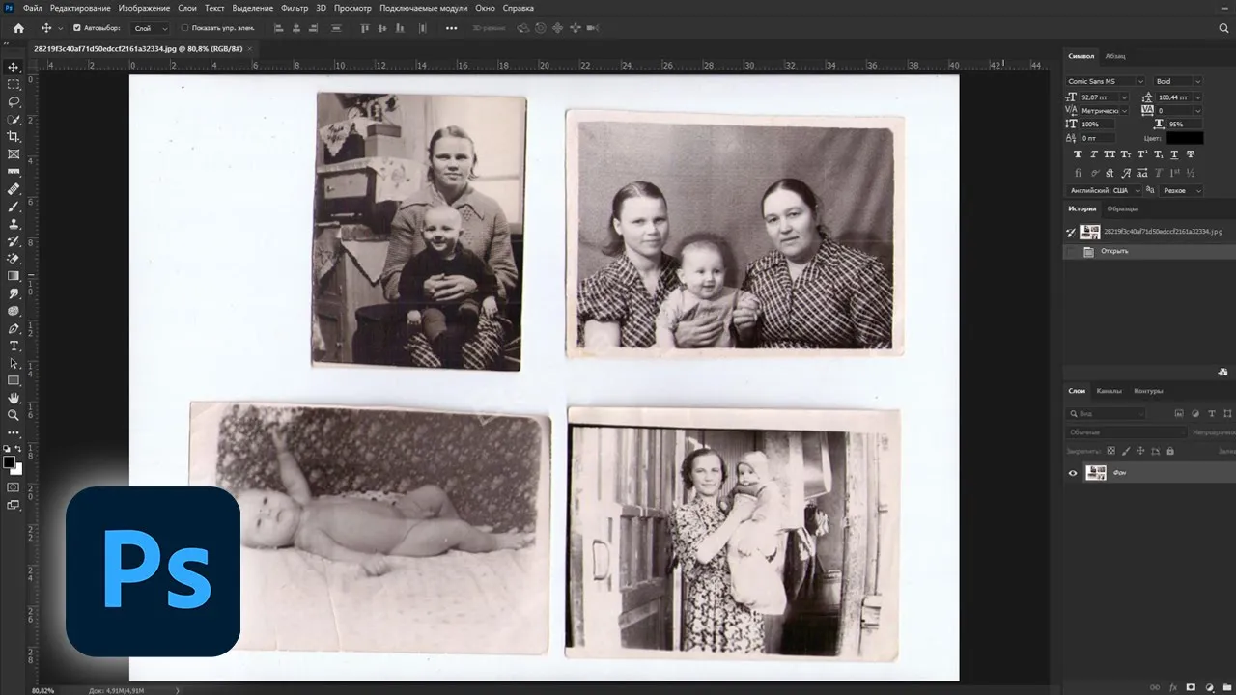Expand the Bold font style dropdown
This screenshot has height=695, width=1236.
click(1178, 81)
